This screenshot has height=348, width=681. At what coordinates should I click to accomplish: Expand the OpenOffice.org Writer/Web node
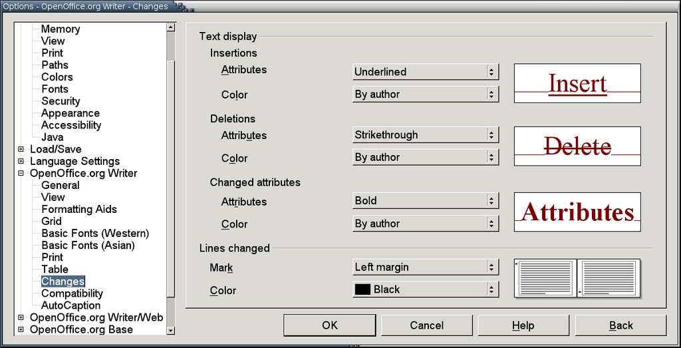(21, 317)
